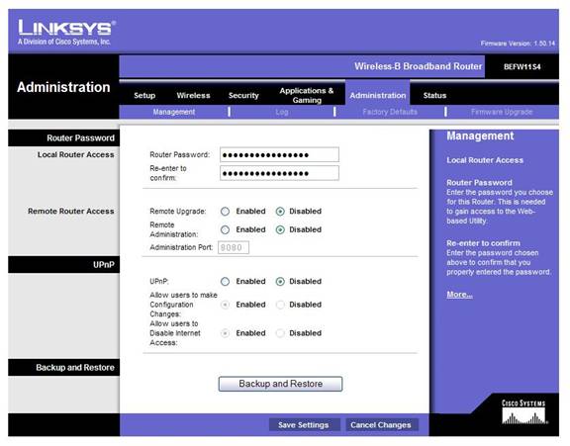Open the More... help link

tap(459, 295)
